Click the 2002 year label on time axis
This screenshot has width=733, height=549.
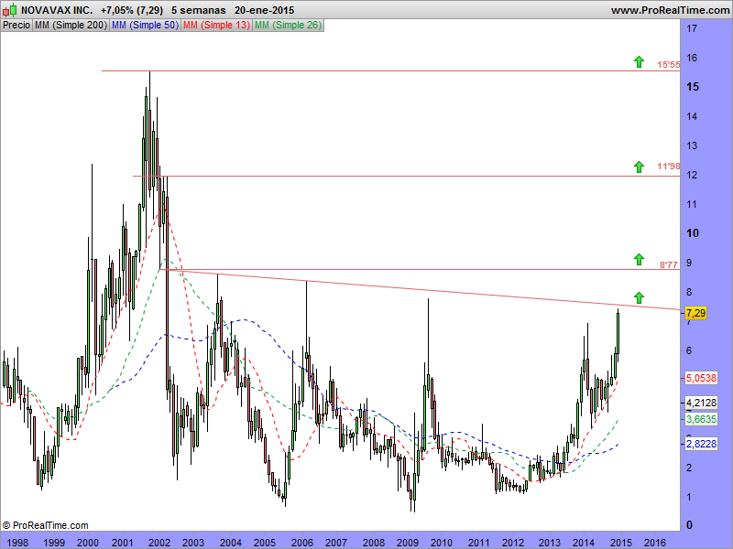(x=159, y=543)
